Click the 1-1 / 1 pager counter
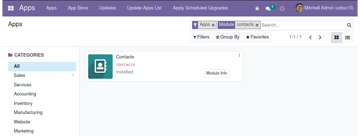 click(x=295, y=37)
